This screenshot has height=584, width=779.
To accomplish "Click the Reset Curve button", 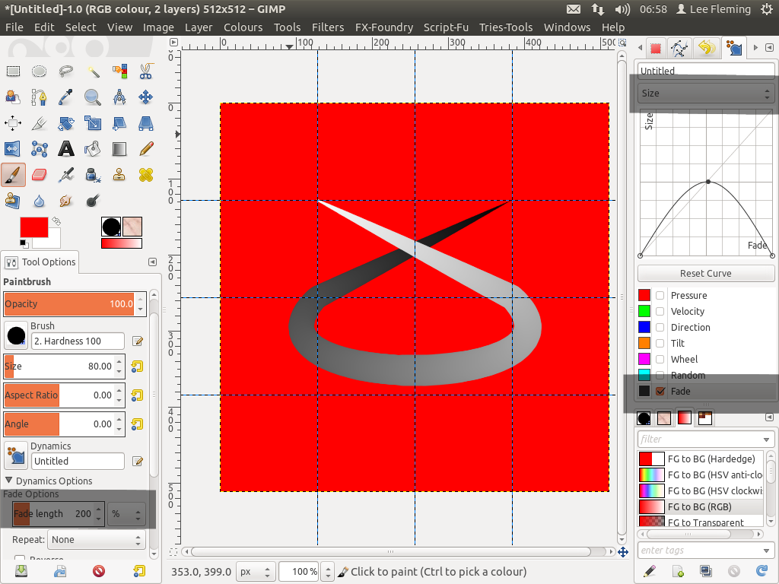I will pos(706,274).
